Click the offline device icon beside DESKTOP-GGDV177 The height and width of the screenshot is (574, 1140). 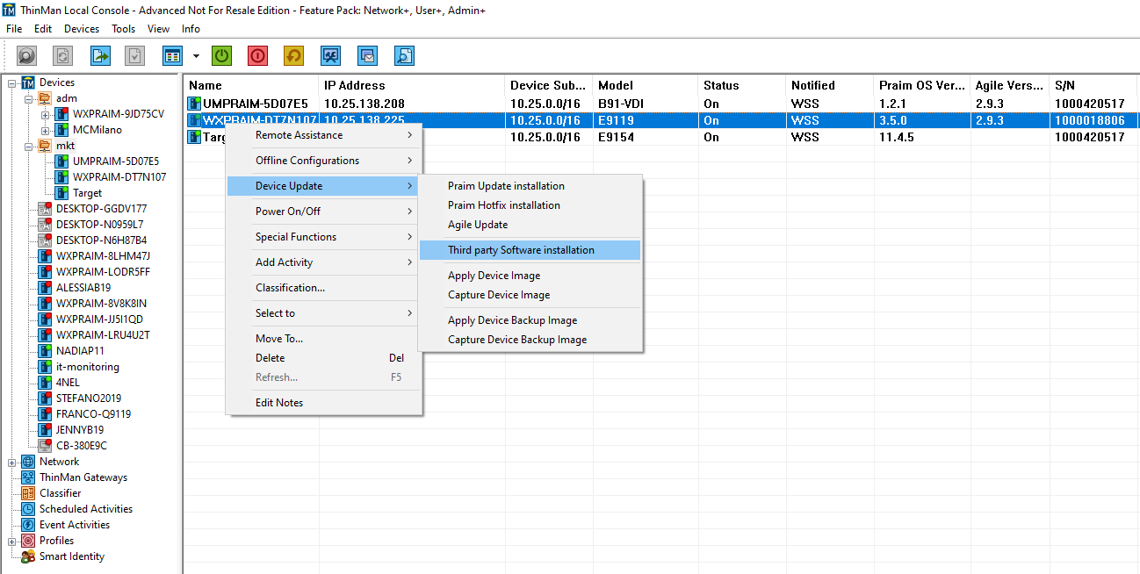click(x=45, y=209)
